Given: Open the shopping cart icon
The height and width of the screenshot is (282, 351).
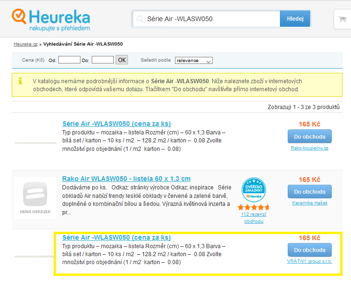Looking at the screenshot, I should click(342, 19).
